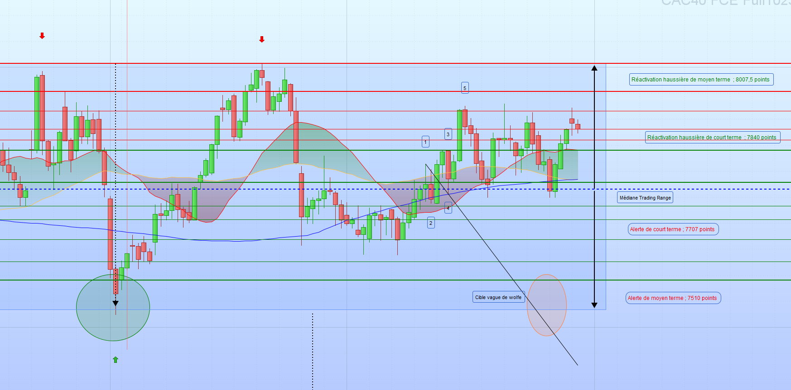
Task: Click bottom arrowhead of black range arrow
Action: click(x=594, y=305)
